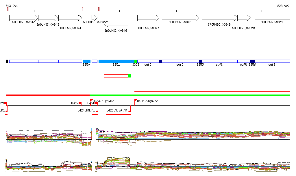Select the sufD segment box
The height and width of the screenshot is (176, 296).
coord(180,61)
